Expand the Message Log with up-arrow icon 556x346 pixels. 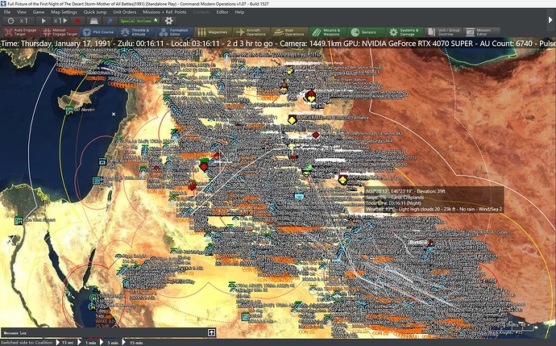click(211, 333)
